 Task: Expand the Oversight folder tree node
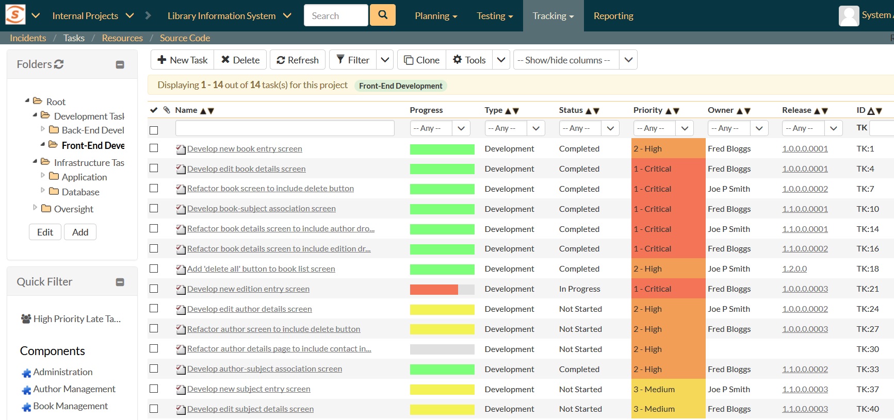[35, 208]
